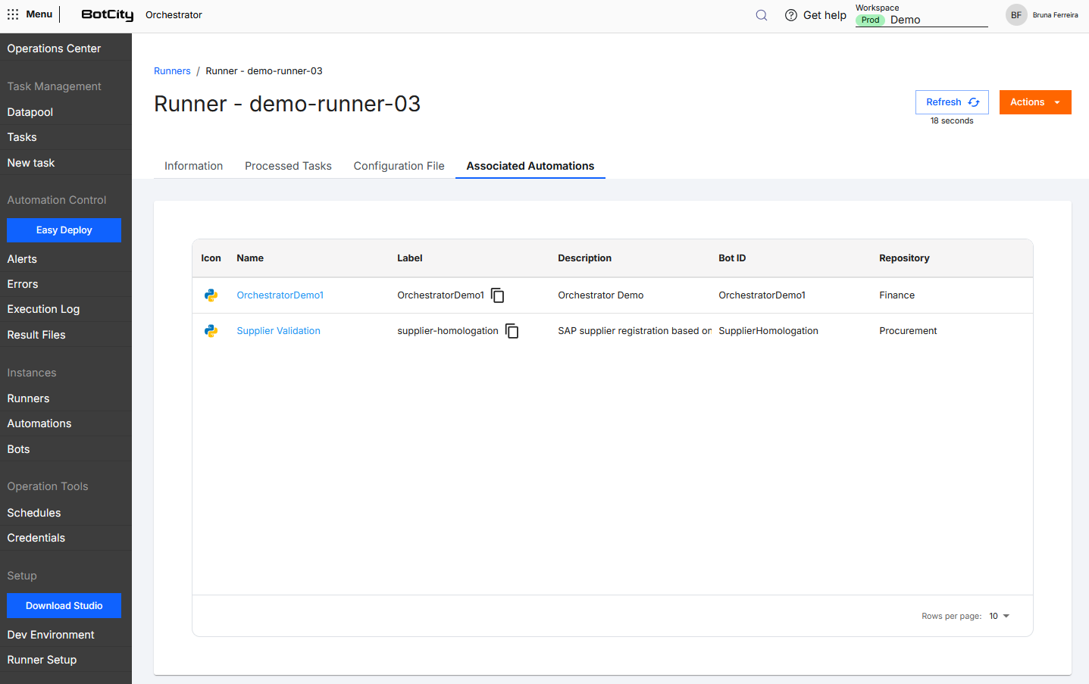Switch to the Information tab
The width and height of the screenshot is (1089, 684).
(x=194, y=166)
